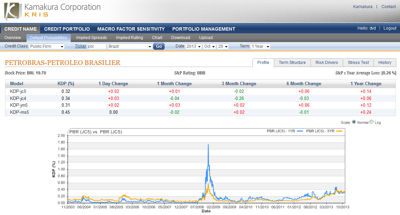Click the ticker input field containing pbr
The height and width of the screenshot is (215, 400).
pyautogui.click(x=96, y=46)
